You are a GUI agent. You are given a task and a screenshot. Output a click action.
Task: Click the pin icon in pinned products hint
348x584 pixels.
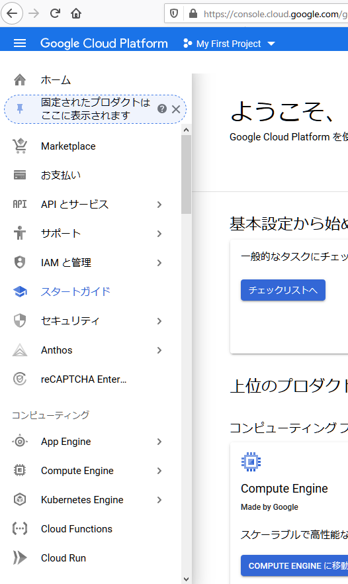[x=20, y=109]
